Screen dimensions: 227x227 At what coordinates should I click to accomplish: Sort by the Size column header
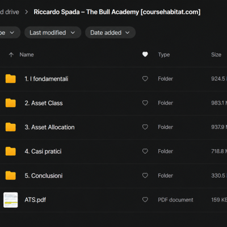[216, 54]
